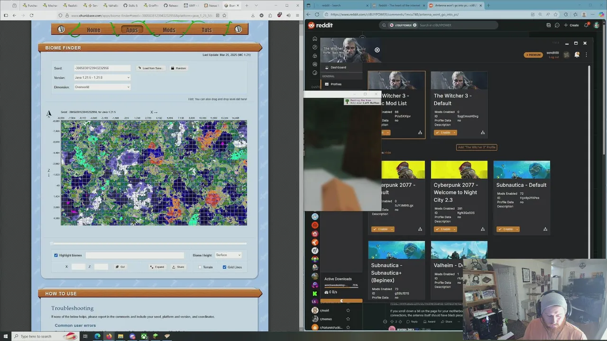
Task: Favorite r/memes with its star icon
Action: [x=348, y=319]
